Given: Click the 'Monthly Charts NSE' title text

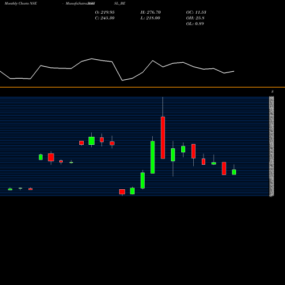Looking at the screenshot, I should click(x=21, y=3).
